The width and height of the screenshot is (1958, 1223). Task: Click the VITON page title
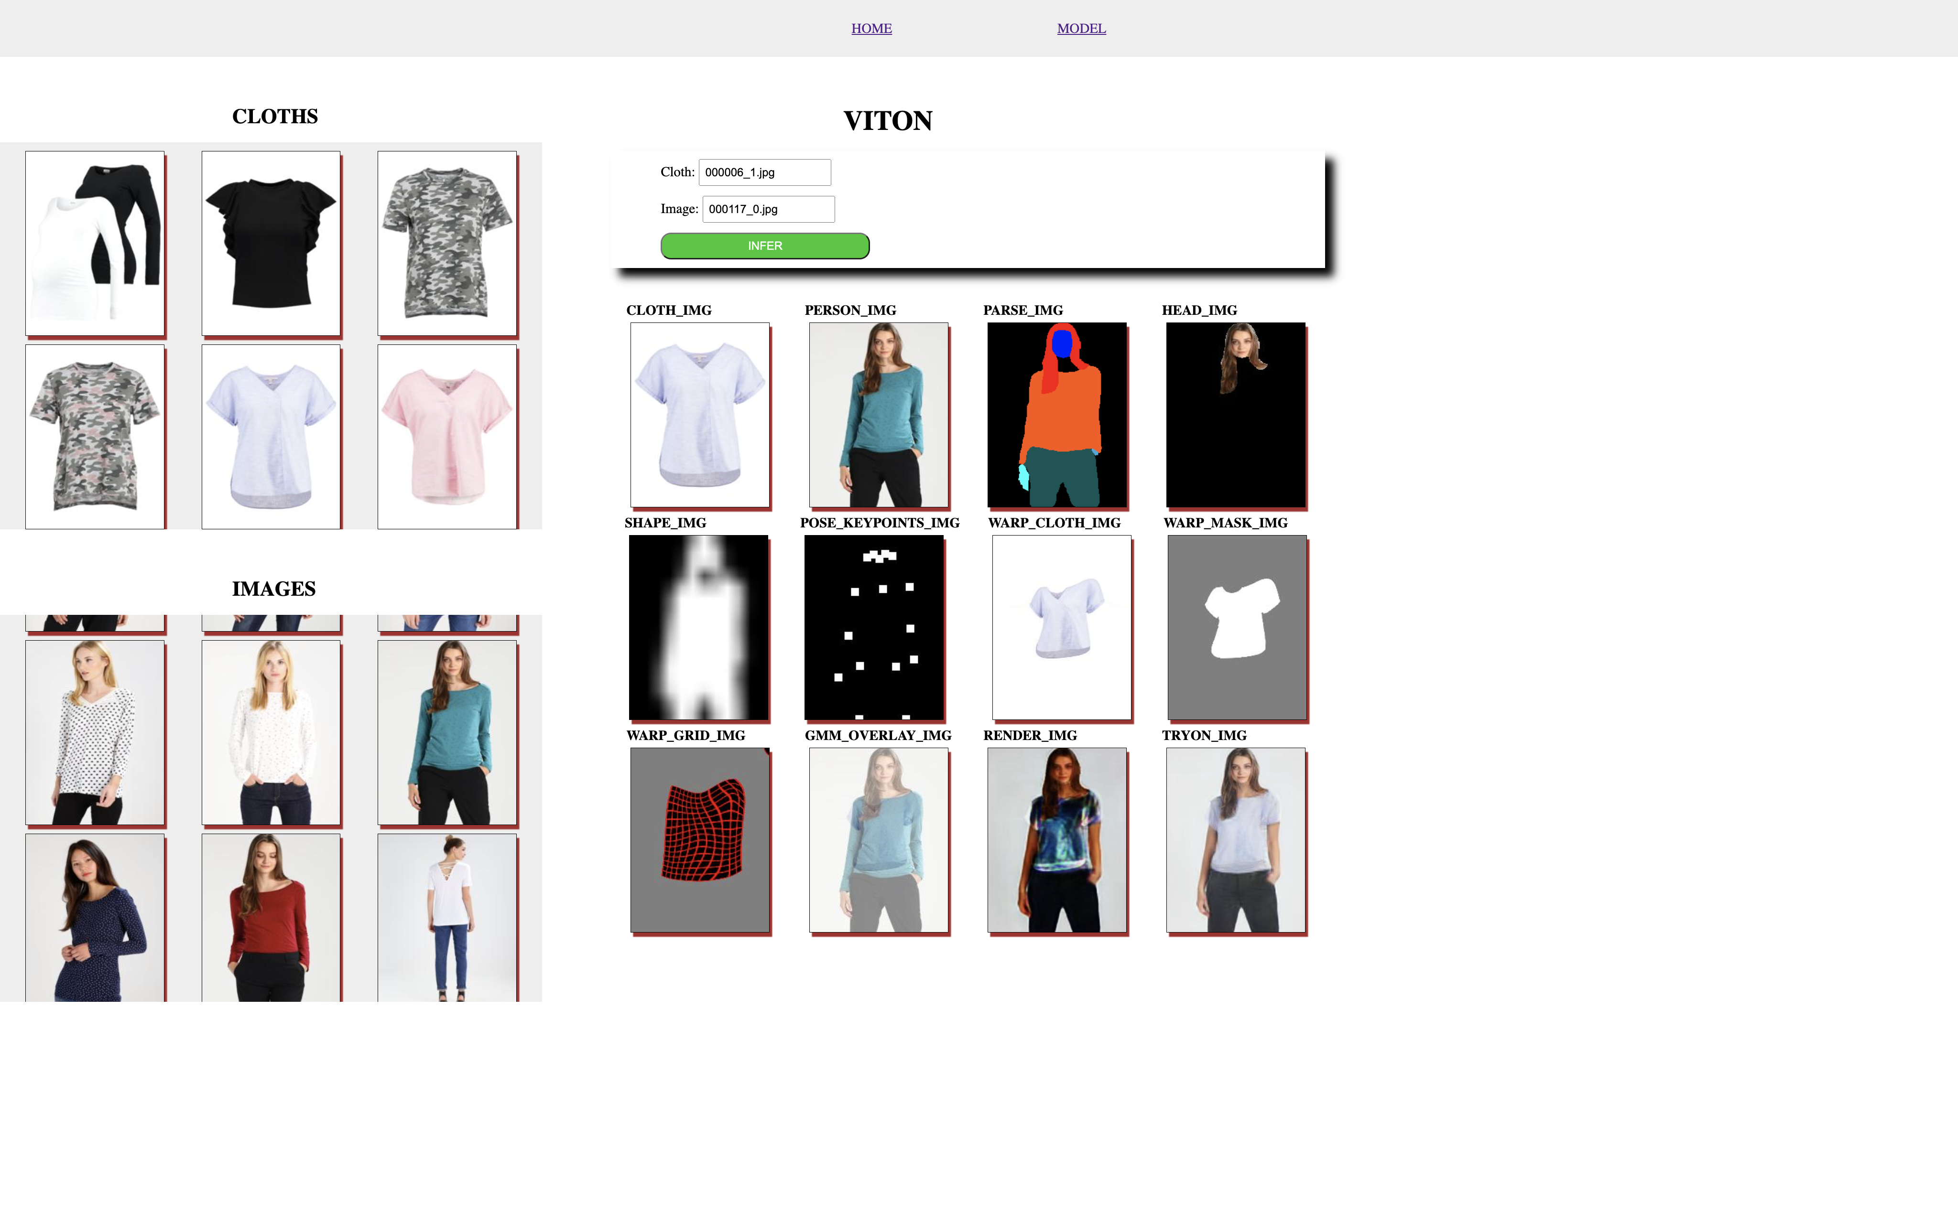pyautogui.click(x=888, y=120)
